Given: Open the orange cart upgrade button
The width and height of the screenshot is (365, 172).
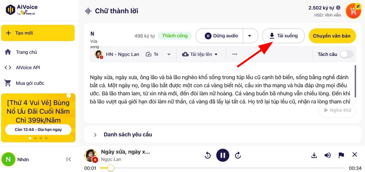Looking at the screenshot, I should tap(353, 11).
